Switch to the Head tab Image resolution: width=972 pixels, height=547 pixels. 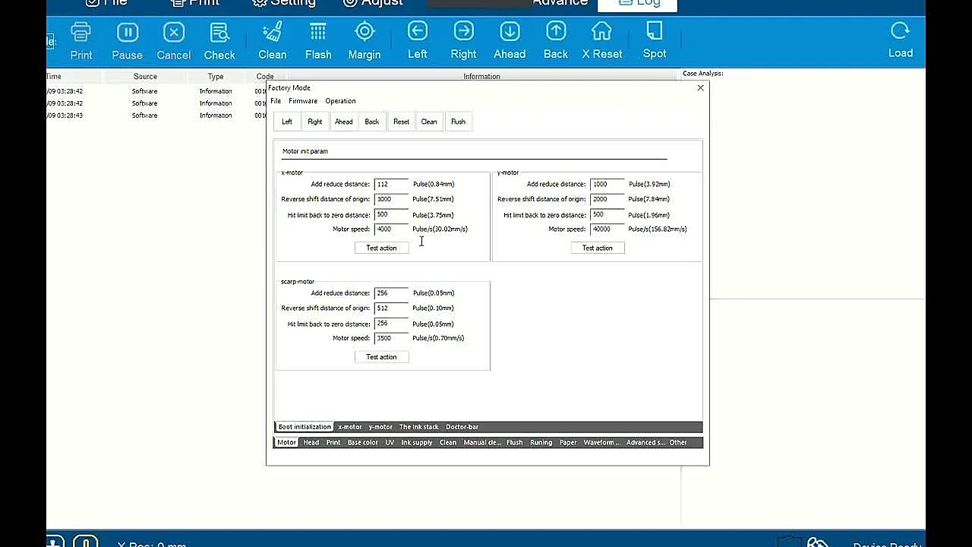point(311,442)
